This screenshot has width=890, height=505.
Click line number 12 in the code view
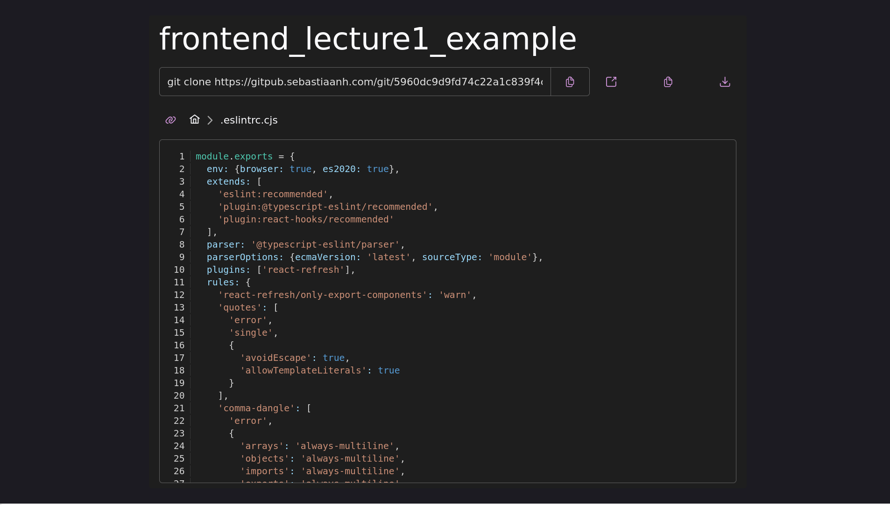pyautogui.click(x=179, y=295)
